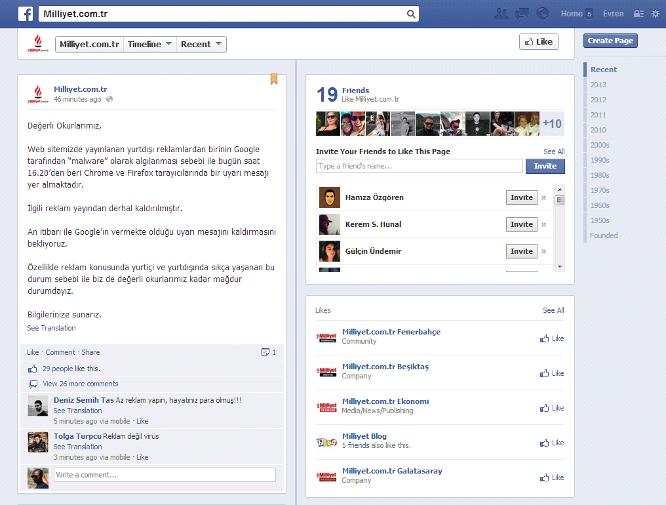Click the post's public audience globe icon
The image size is (666, 505).
click(x=109, y=99)
